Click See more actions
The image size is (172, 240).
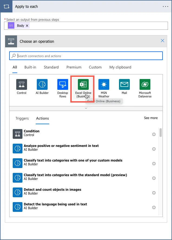point(151,118)
